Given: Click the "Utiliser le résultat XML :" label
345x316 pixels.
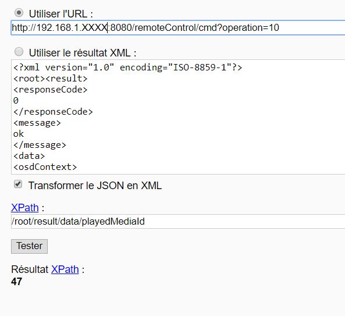Looking at the screenshot, I should tap(83, 53).
